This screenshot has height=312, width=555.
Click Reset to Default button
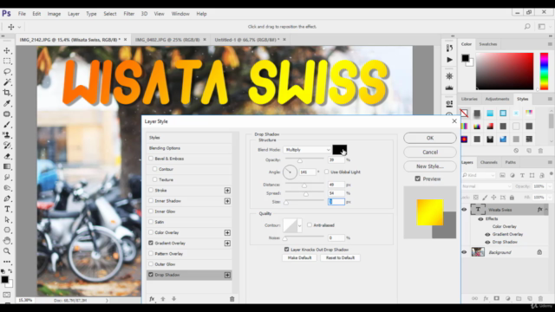[340, 258]
